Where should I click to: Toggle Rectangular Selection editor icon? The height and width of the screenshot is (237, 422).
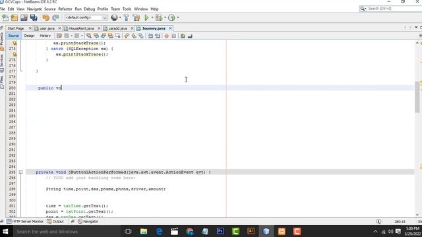tap(118, 36)
